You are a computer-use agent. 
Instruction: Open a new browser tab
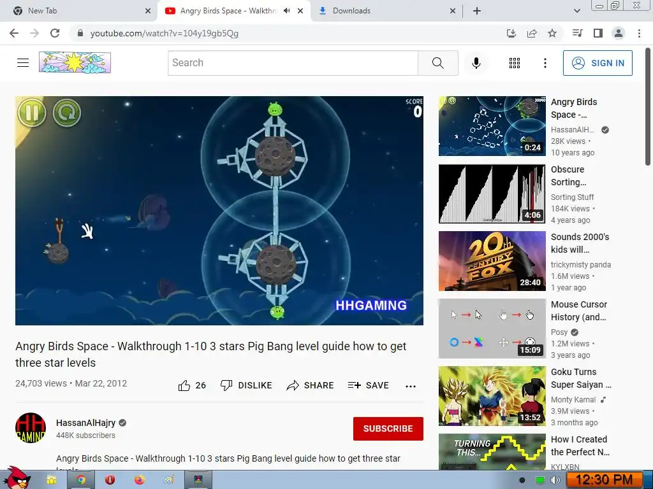[x=477, y=11]
